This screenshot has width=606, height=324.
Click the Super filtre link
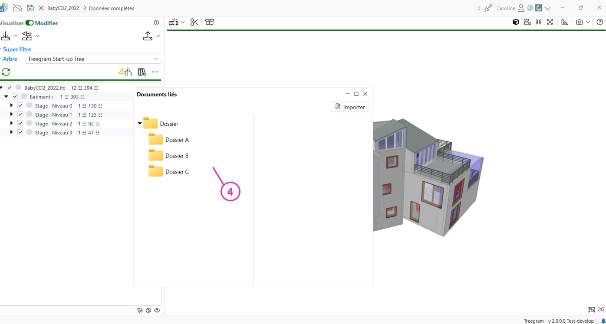pyautogui.click(x=17, y=49)
